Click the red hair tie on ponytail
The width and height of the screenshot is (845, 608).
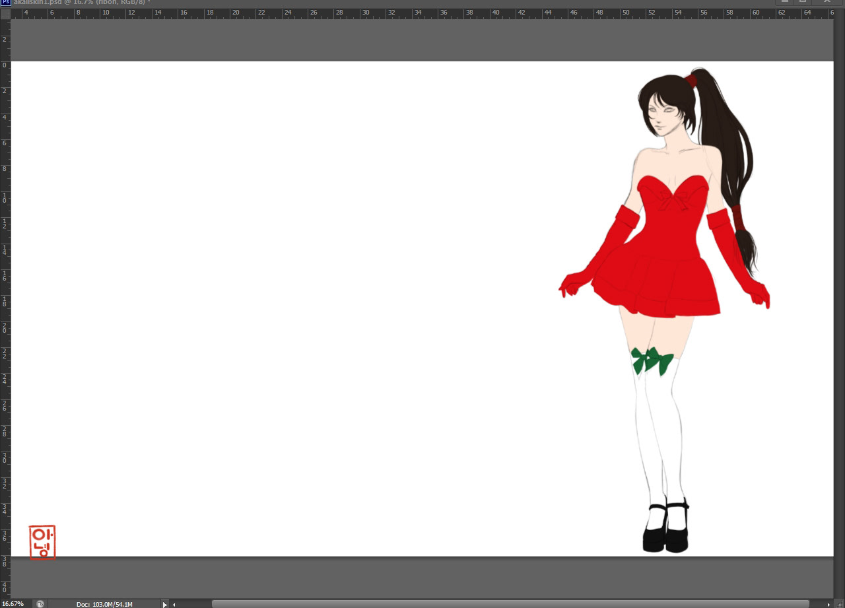coord(691,81)
